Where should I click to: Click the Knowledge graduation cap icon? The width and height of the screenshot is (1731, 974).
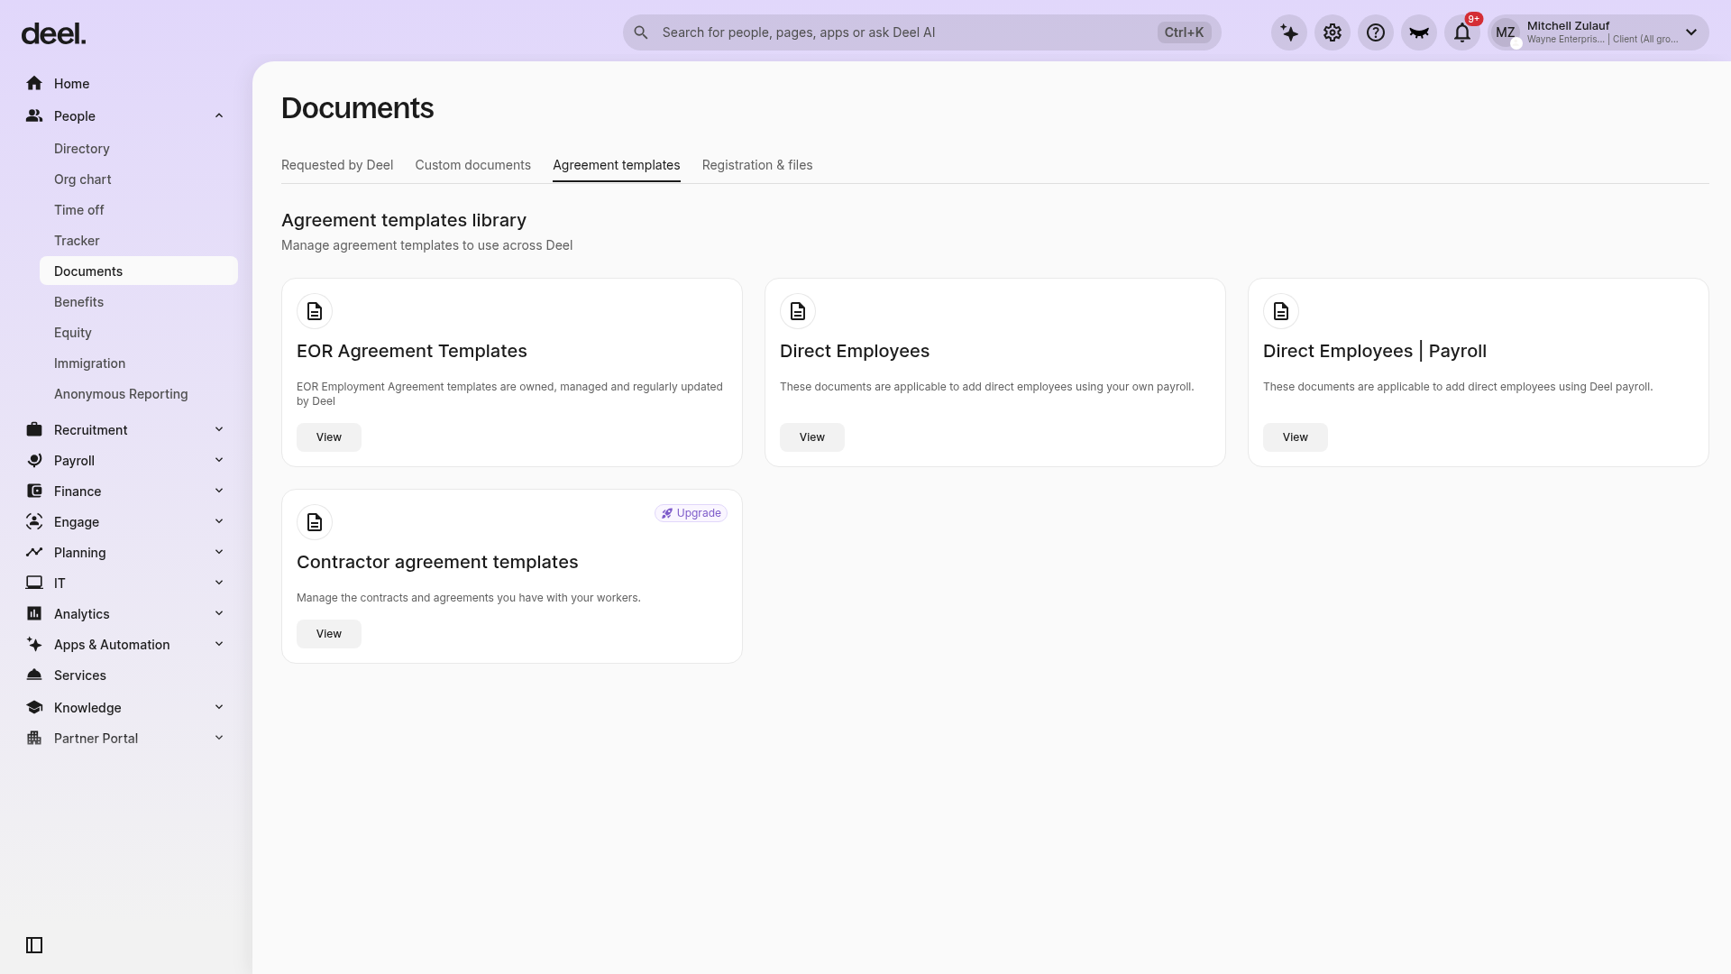pos(34,708)
